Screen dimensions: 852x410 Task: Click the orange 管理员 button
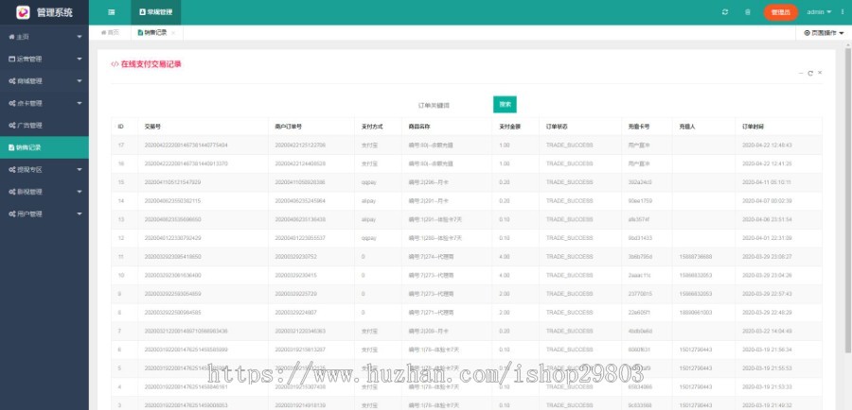(x=780, y=12)
